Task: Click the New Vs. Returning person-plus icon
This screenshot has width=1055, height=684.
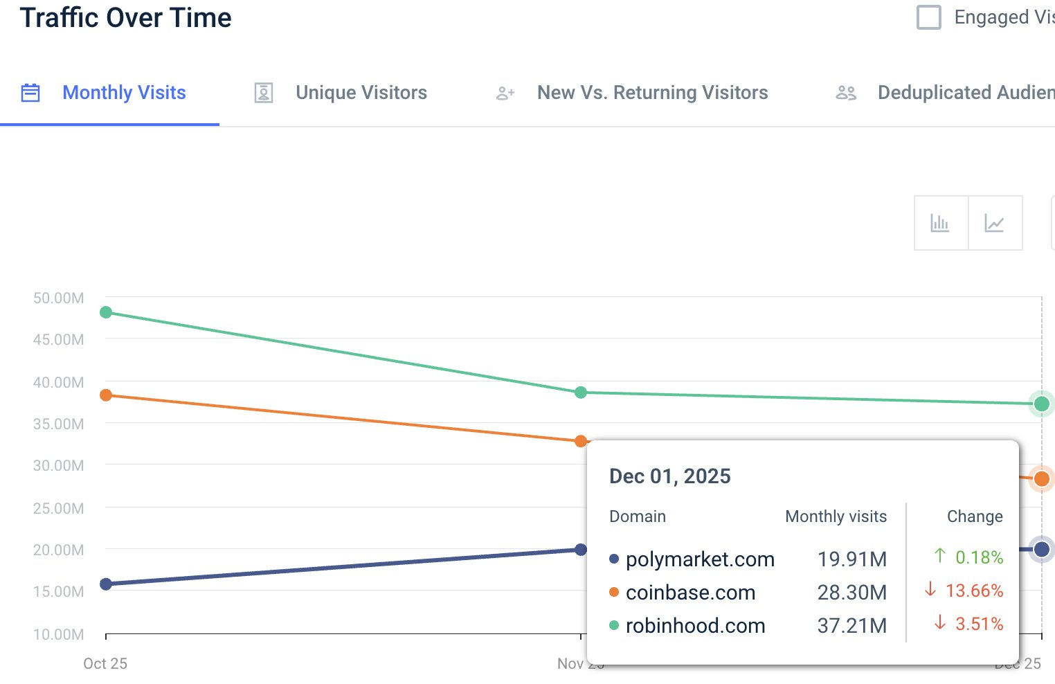Action: click(x=505, y=93)
